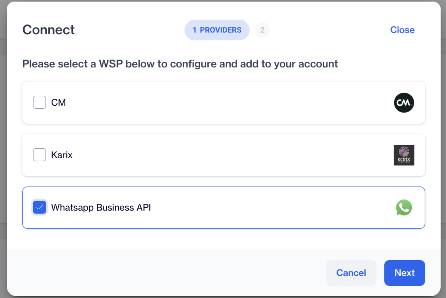This screenshot has width=446, height=298.
Task: Click the Karix label text
Action: click(x=62, y=155)
